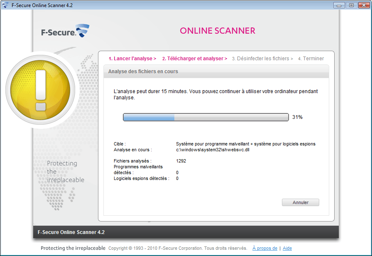Close the F-Secure Online Scanner window
Image resolution: width=372 pixels, height=256 pixels.
[x=364, y=5]
